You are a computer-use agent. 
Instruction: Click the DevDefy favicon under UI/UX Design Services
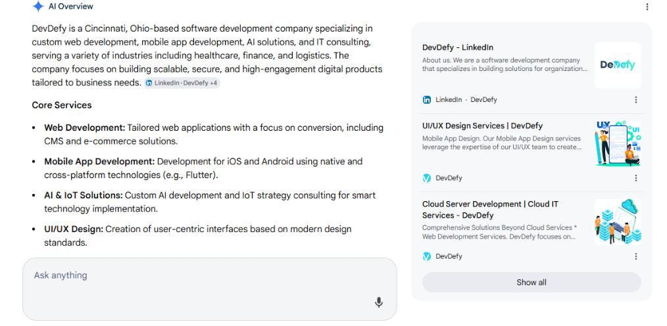point(427,178)
